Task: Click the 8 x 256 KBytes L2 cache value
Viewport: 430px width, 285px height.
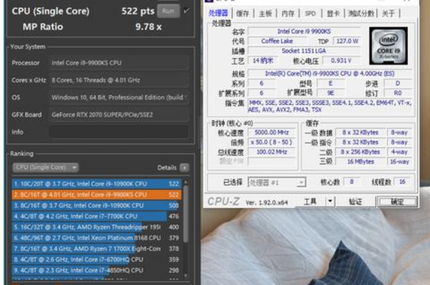Action: click(361, 152)
